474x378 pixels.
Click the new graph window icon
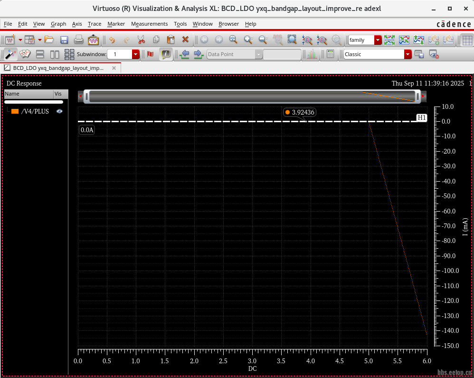(x=10, y=39)
